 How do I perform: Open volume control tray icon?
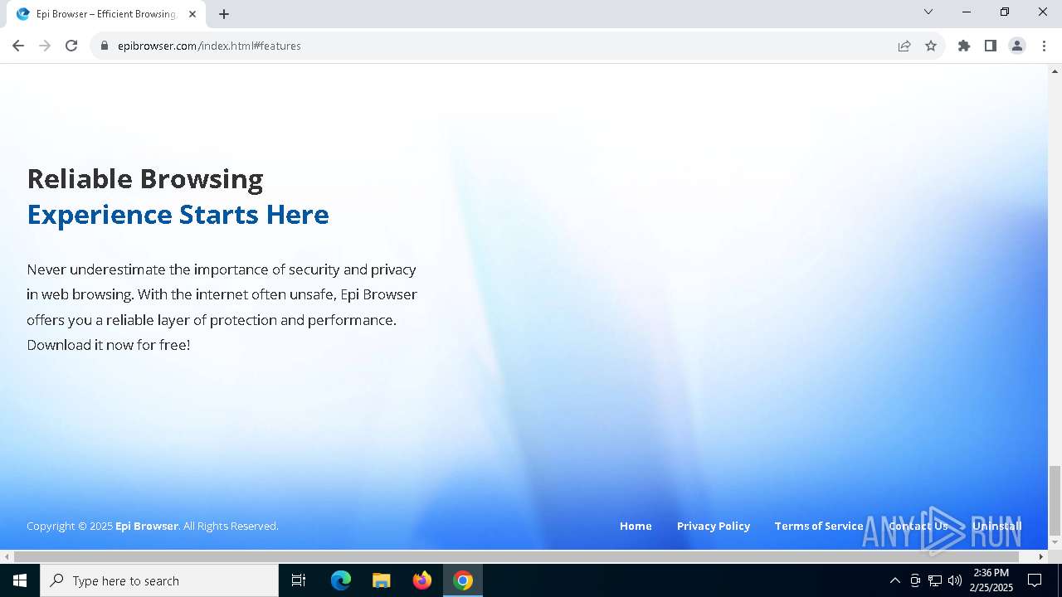coord(955,580)
